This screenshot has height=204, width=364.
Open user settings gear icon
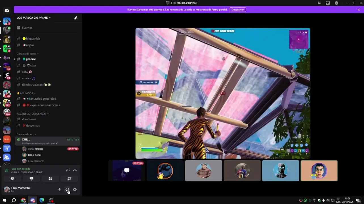pos(75,190)
